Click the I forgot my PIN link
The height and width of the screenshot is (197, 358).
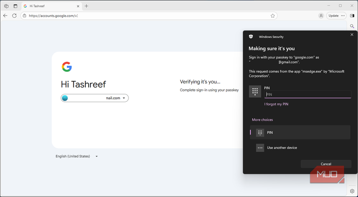tap(276, 104)
